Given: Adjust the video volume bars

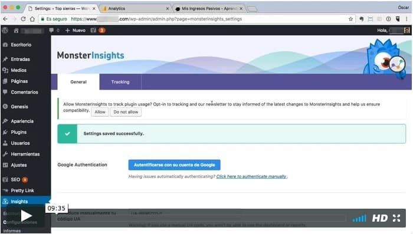Looking at the screenshot, I should click(359, 218).
